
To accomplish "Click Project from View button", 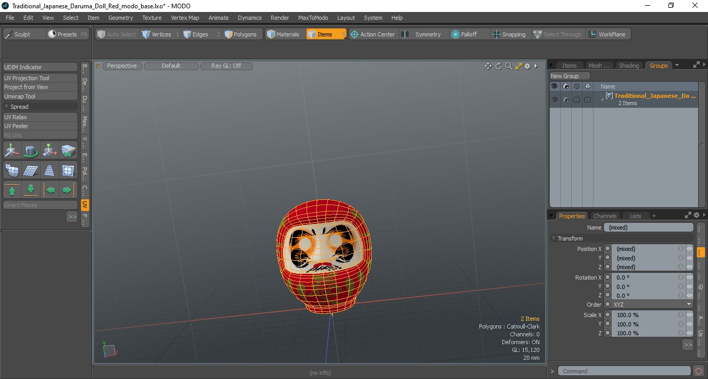I will point(41,87).
